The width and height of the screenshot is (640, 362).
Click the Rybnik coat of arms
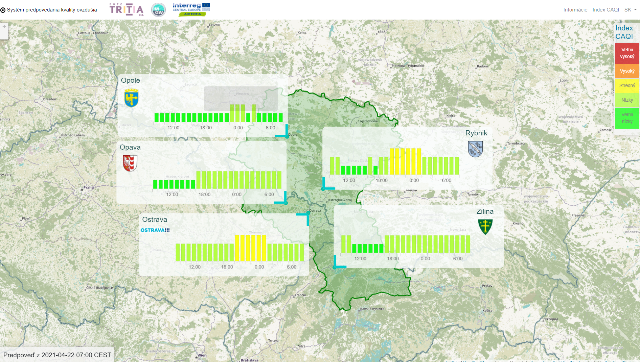tap(475, 149)
